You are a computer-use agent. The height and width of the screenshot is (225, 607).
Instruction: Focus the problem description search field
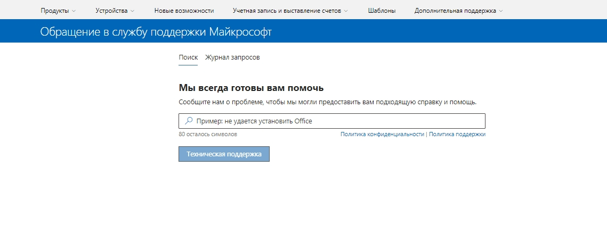pyautogui.click(x=332, y=121)
